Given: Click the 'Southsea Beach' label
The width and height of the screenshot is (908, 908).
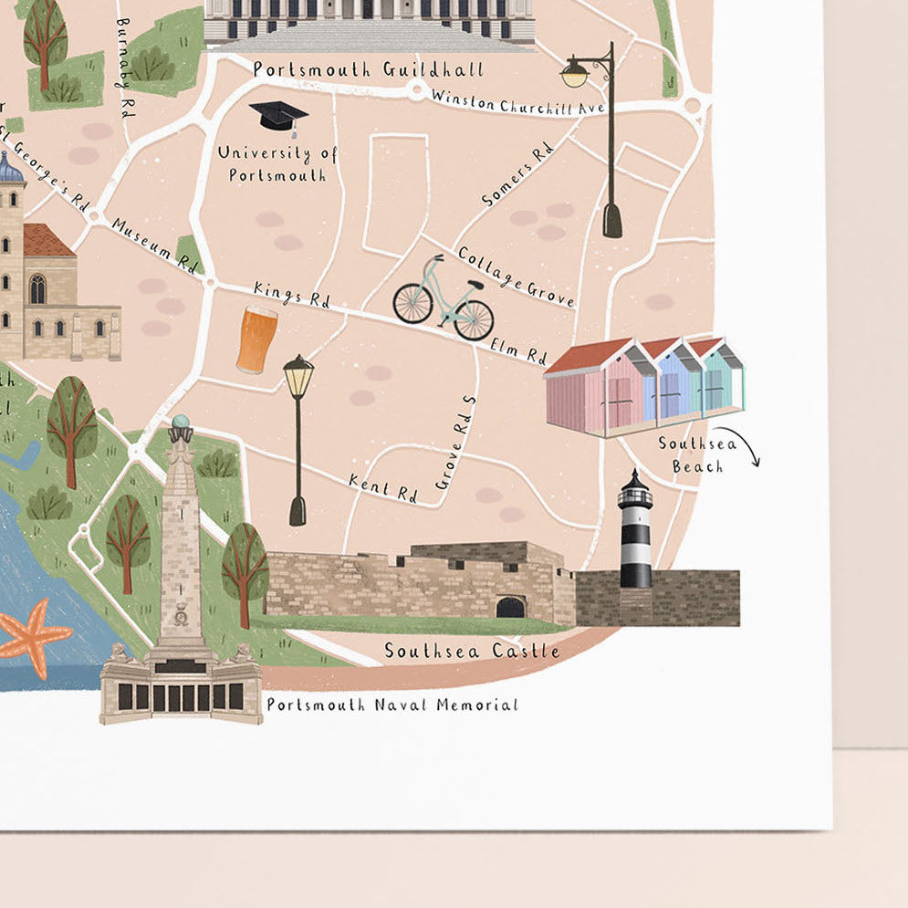Looking at the screenshot, I should 698,455.
